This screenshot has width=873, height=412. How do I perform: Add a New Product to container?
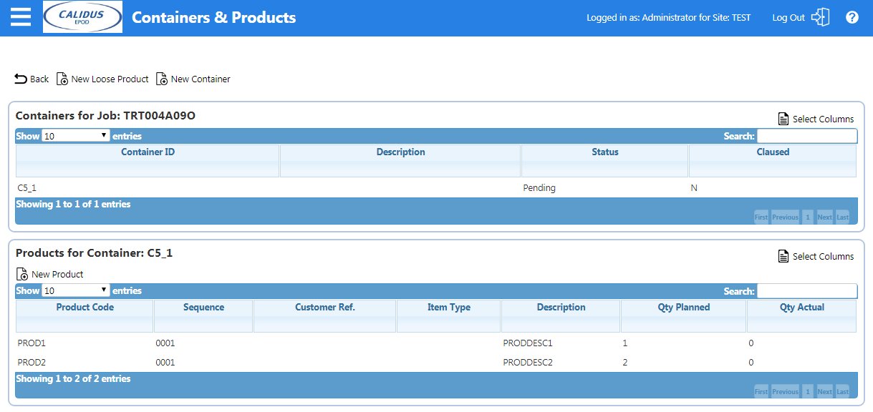[x=49, y=274]
